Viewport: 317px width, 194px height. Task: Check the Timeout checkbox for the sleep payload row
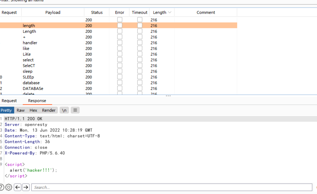click(x=139, y=71)
